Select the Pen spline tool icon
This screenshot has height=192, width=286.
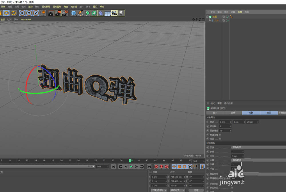80,13
